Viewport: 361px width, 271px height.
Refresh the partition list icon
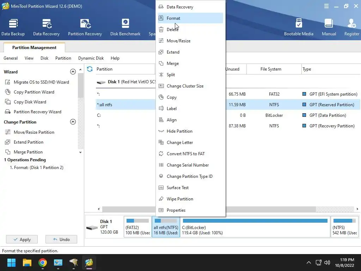coord(90,69)
